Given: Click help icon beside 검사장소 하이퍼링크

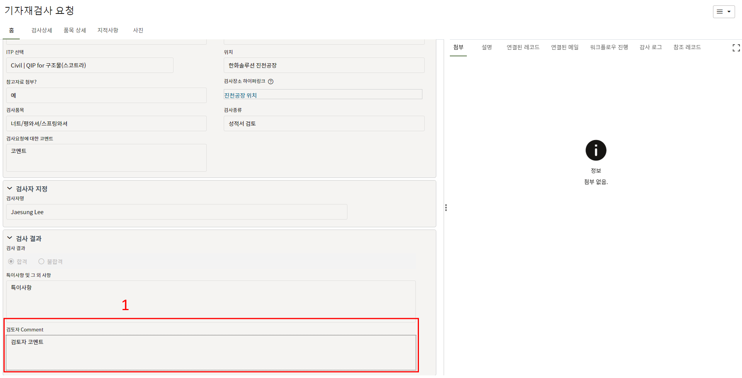Looking at the screenshot, I should pyautogui.click(x=271, y=81).
